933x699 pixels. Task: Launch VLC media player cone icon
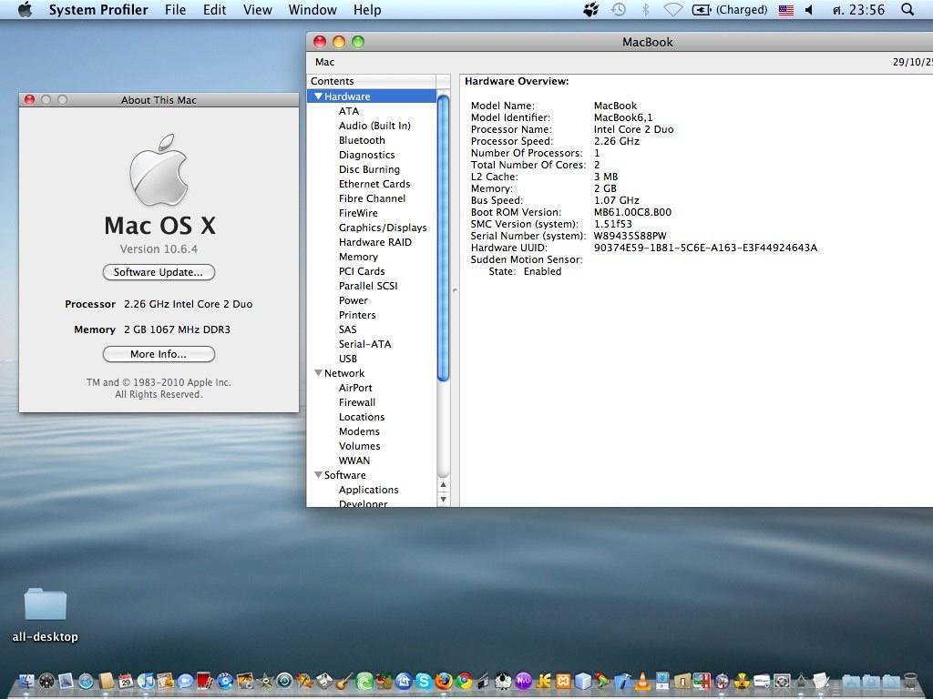tap(642, 681)
